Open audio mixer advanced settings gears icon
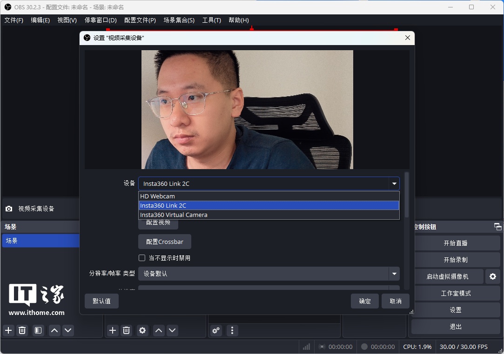The width and height of the screenshot is (504, 354). click(216, 330)
